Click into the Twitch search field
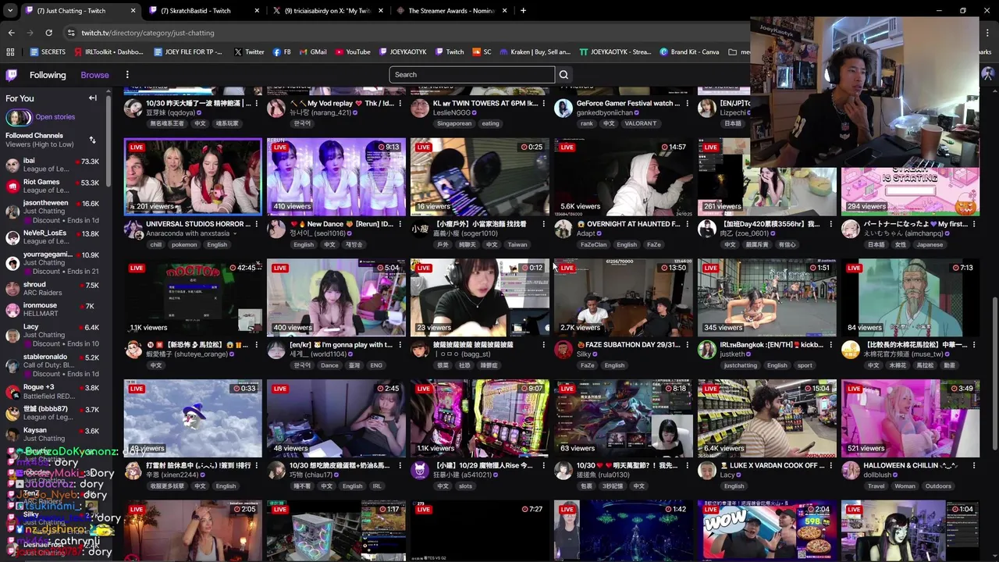This screenshot has width=999, height=562. coord(471,75)
